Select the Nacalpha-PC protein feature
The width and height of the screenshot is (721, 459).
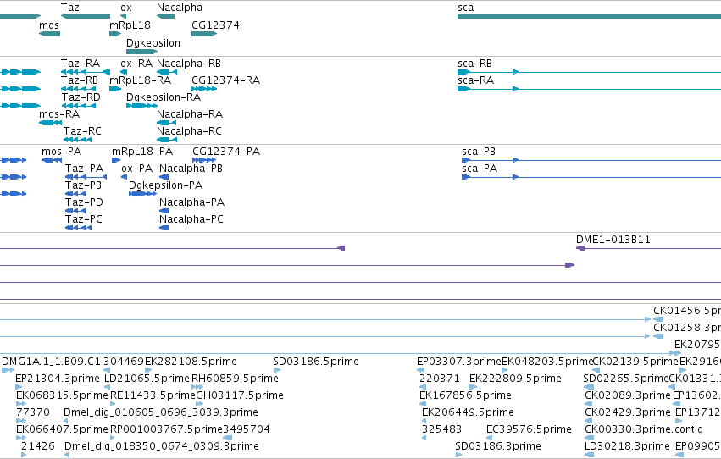pyautogui.click(x=164, y=228)
